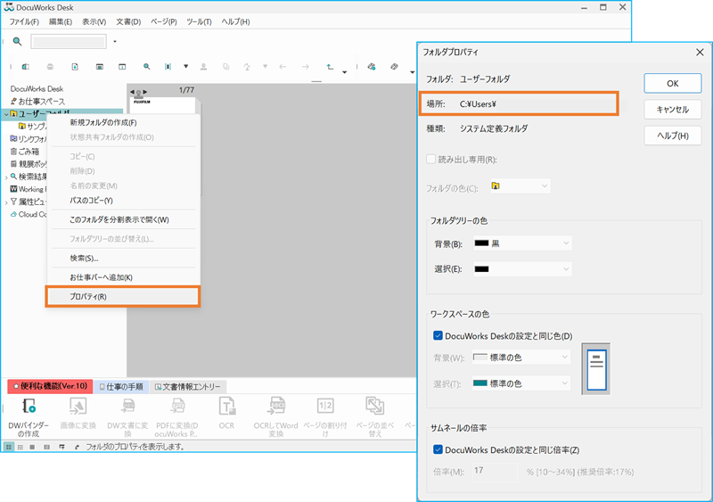This screenshot has height=502, width=713.
Task: Choose プロパティ(R) from the context menu
Action: pos(123,296)
